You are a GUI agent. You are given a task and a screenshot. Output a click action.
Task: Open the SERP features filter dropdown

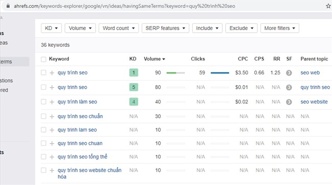165,28
